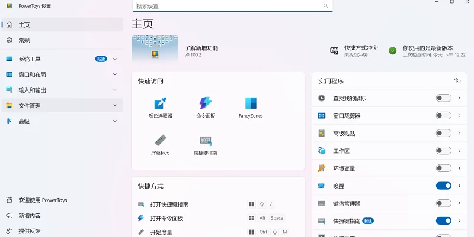Click the 新建 badge next to 系统工具
The width and height of the screenshot is (474, 237).
[101, 59]
